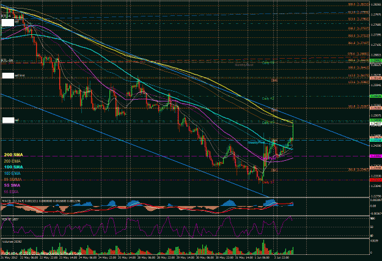Click the 1 Jun 06:00 time label
The image size is (382, 261).
262,257
